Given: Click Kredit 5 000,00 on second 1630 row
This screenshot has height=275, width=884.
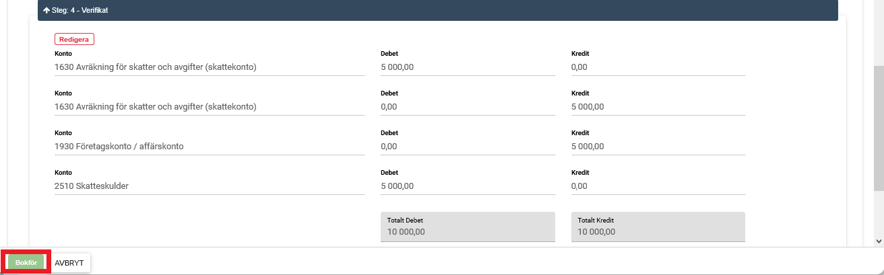Looking at the screenshot, I should (x=658, y=107).
